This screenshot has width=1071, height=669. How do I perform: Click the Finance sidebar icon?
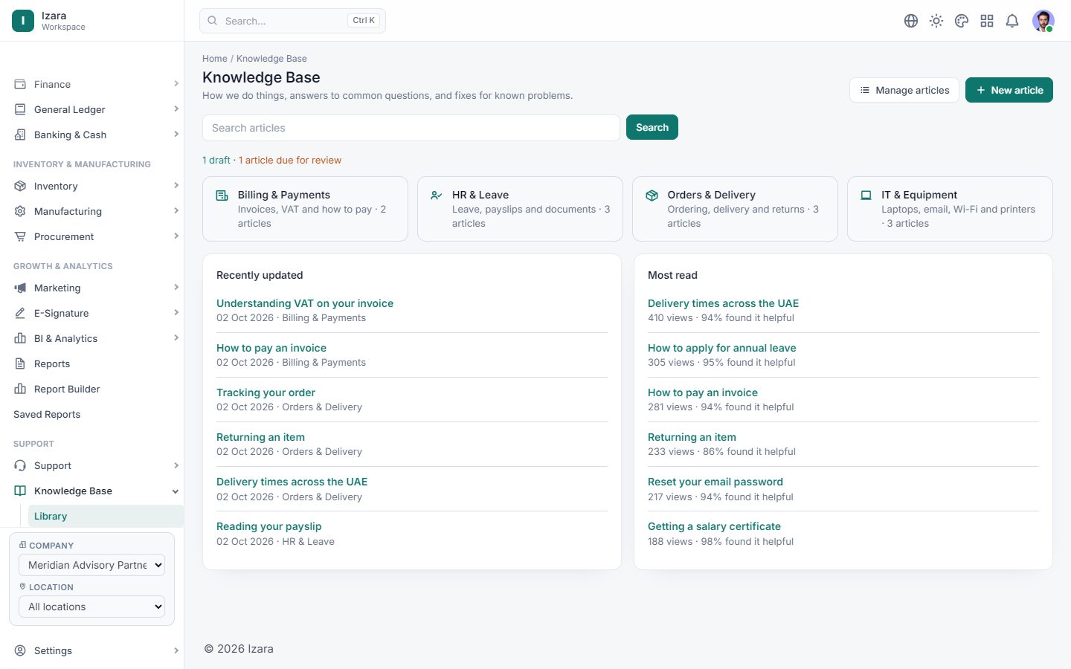click(20, 84)
